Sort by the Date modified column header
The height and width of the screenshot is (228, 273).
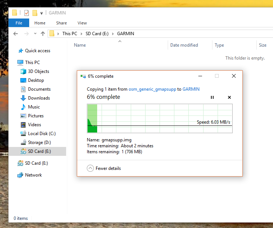click(x=190, y=45)
